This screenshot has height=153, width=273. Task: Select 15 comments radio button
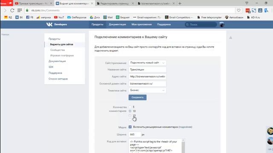pos(130,115)
